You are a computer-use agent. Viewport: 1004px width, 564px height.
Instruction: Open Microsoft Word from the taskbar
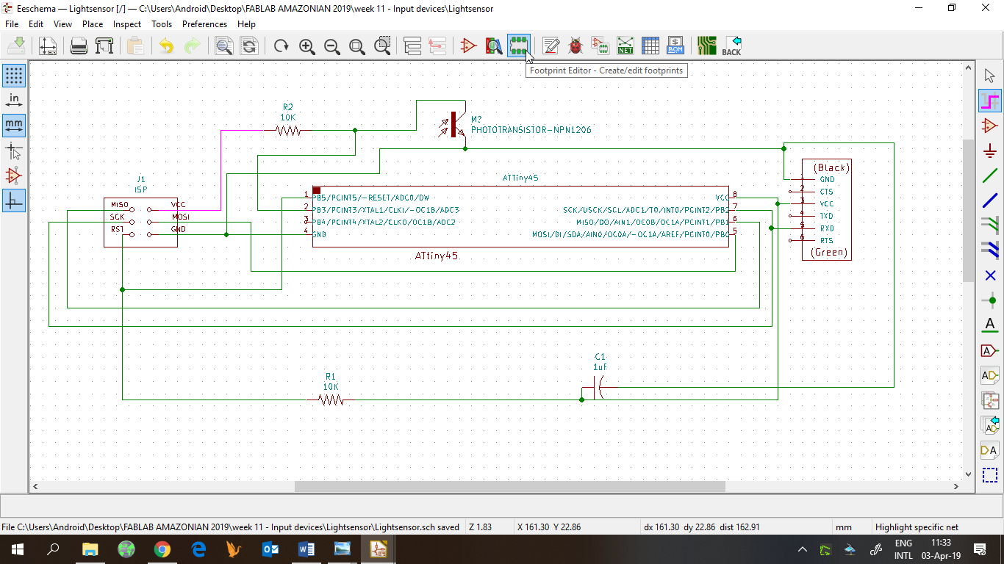(x=306, y=549)
